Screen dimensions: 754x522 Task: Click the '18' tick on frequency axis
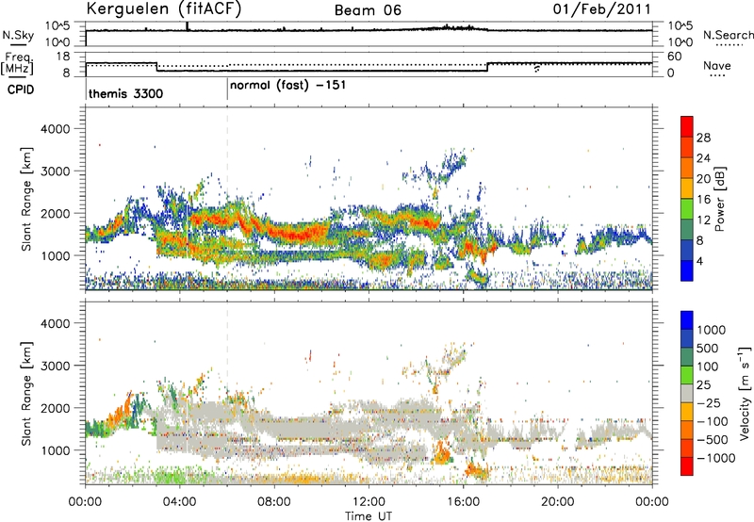64,56
